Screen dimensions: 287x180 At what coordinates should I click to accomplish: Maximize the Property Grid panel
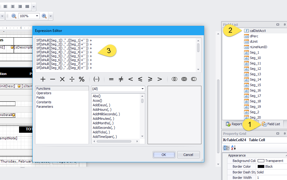coord(278,134)
